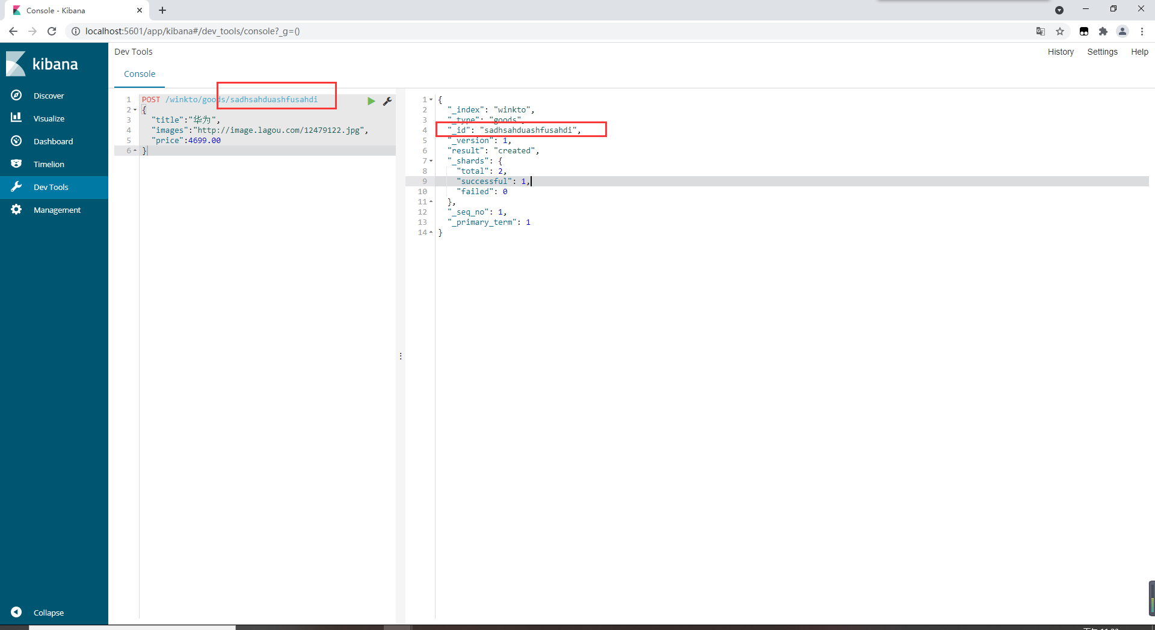Open Discover from the sidebar
The height and width of the screenshot is (630, 1155).
click(49, 96)
